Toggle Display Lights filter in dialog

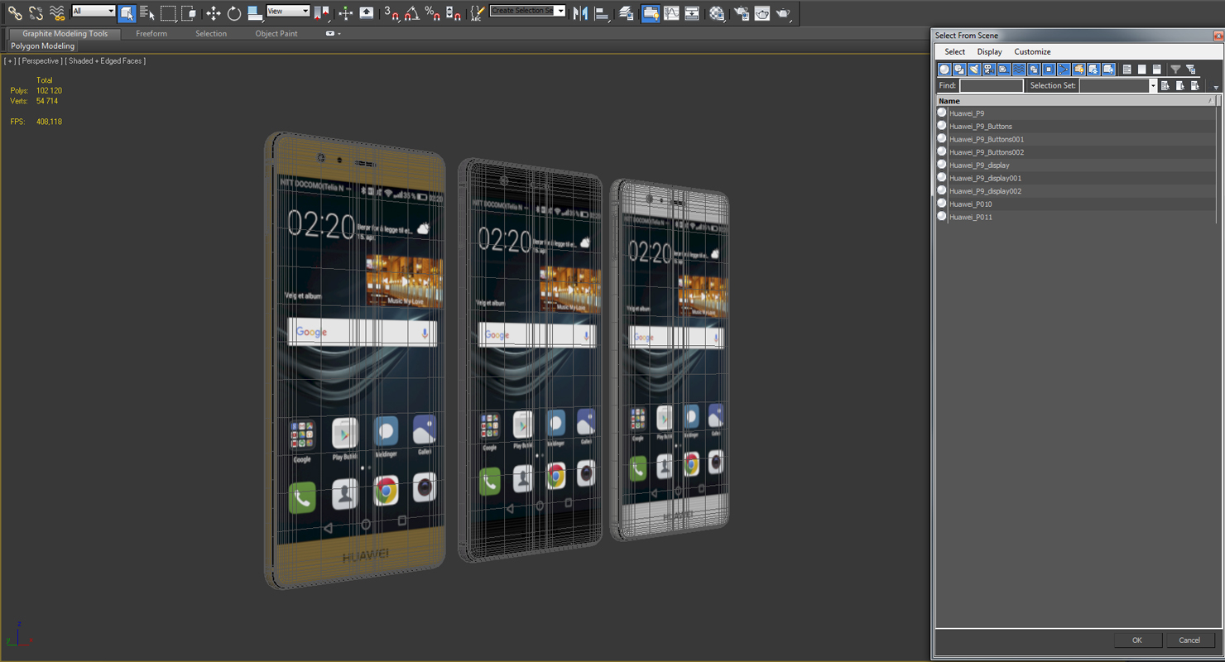pyautogui.click(x=974, y=70)
